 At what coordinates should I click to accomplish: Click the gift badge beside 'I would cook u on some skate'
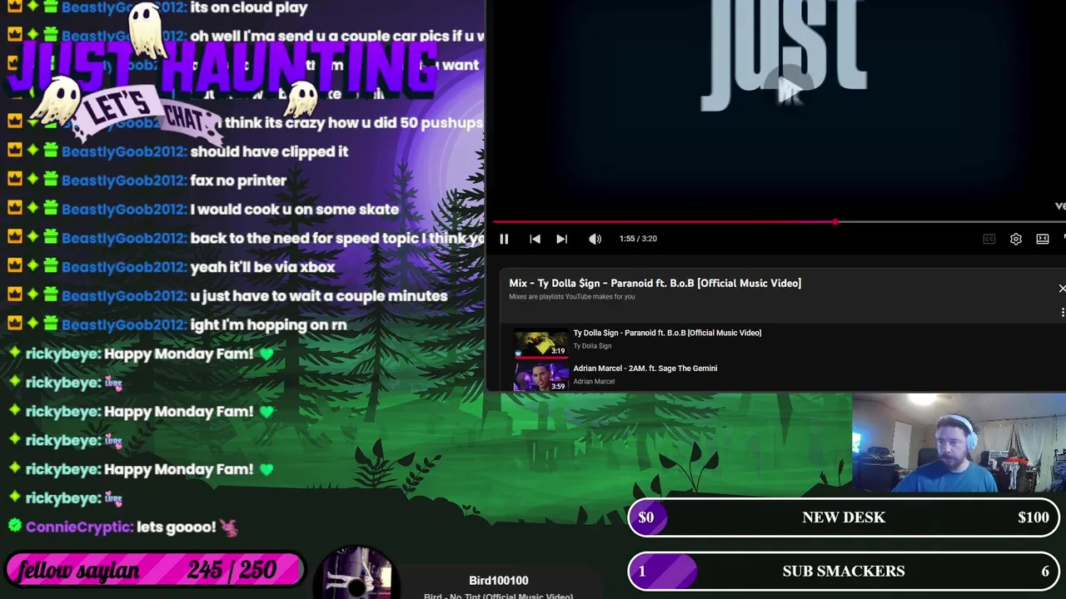51,209
